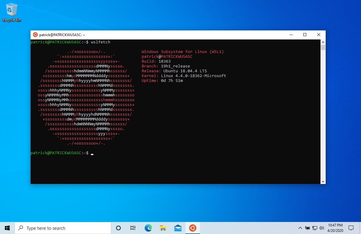The width and height of the screenshot is (361, 234).
Task: Expand the hidden icons tray chevron
Action: (x=301, y=228)
